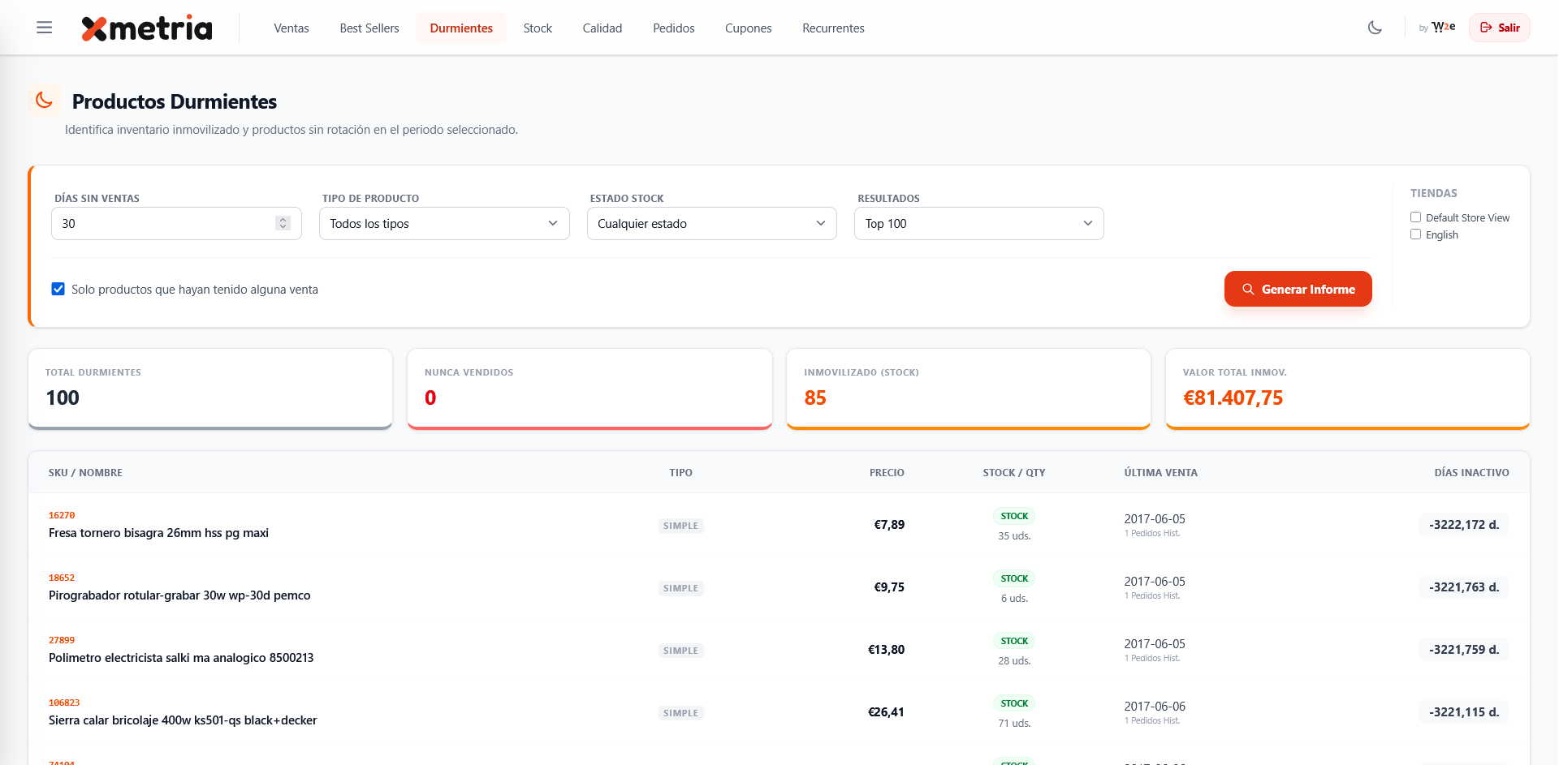Toggle dark mode moon icon
Image resolution: width=1559 pixels, height=765 pixels.
(1375, 28)
